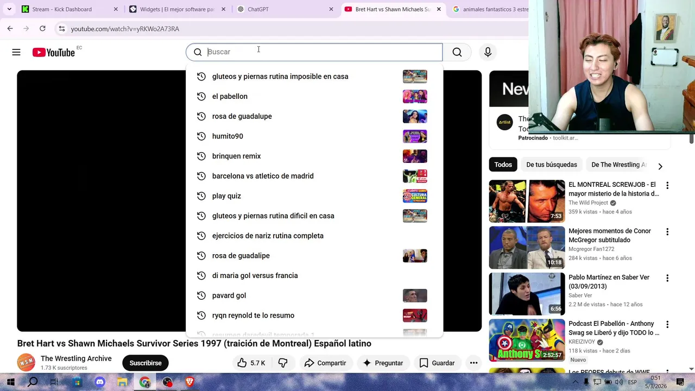Open options menu for Conor McGregor video
The image size is (695, 391).
pos(667,232)
